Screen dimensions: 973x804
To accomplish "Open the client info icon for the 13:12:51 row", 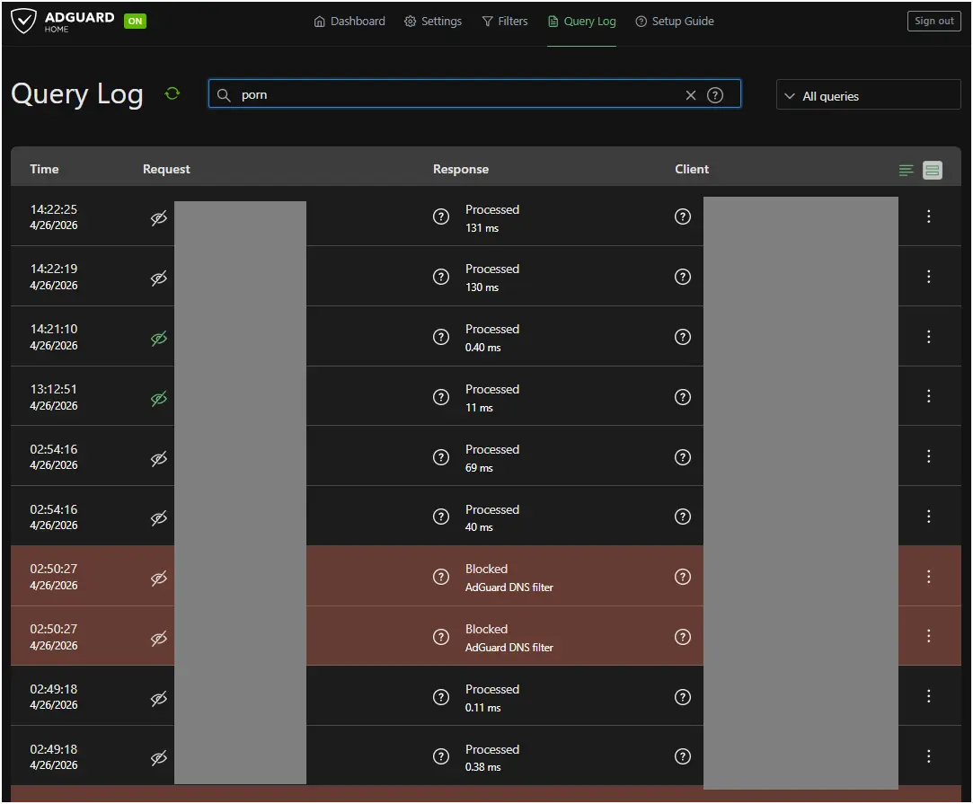I will [x=683, y=397].
